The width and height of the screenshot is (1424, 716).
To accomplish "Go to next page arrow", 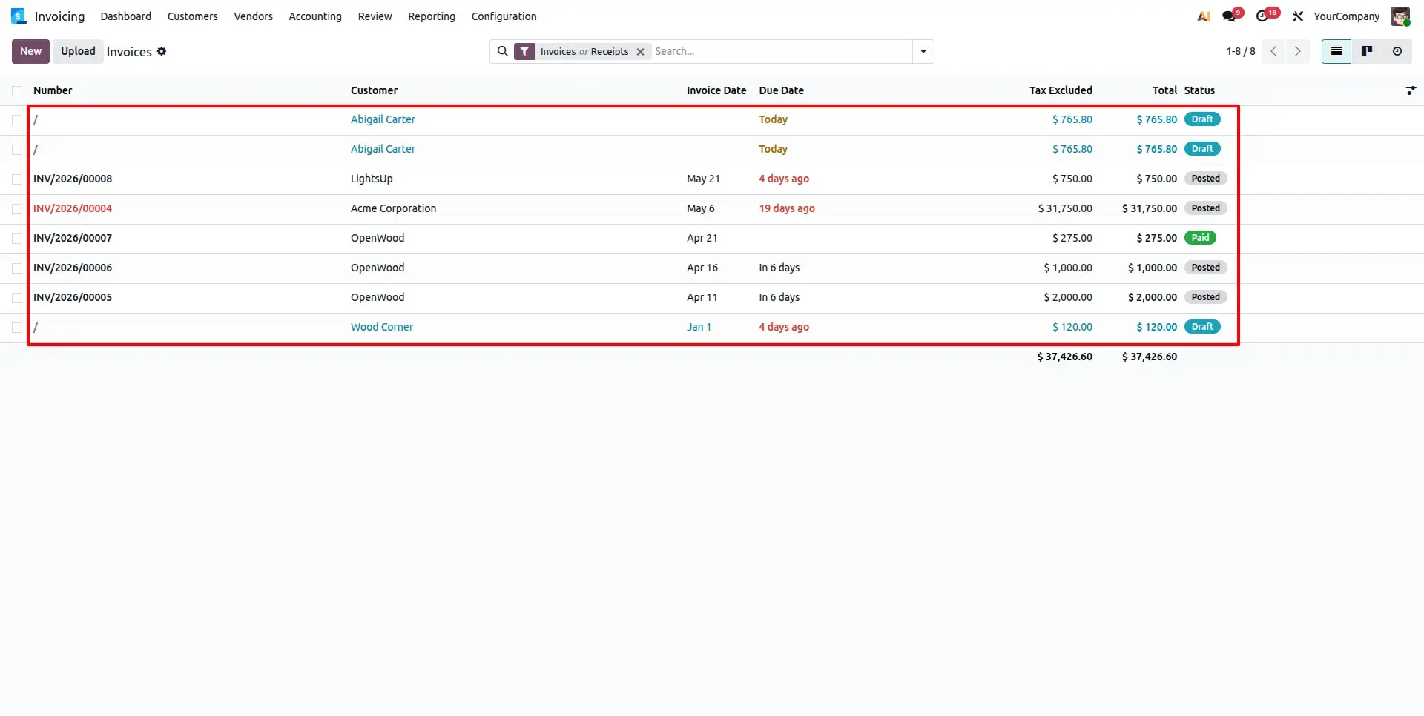I will click(1297, 51).
